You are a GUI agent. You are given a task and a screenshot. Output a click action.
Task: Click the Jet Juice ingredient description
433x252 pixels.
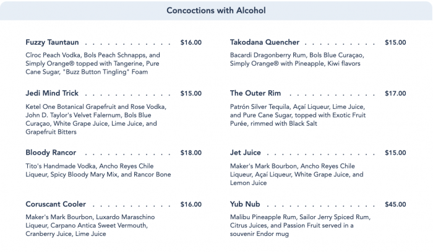pyautogui.click(x=296, y=175)
